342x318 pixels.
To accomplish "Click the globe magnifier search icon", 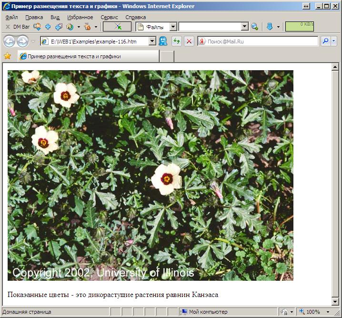I will (254, 27).
